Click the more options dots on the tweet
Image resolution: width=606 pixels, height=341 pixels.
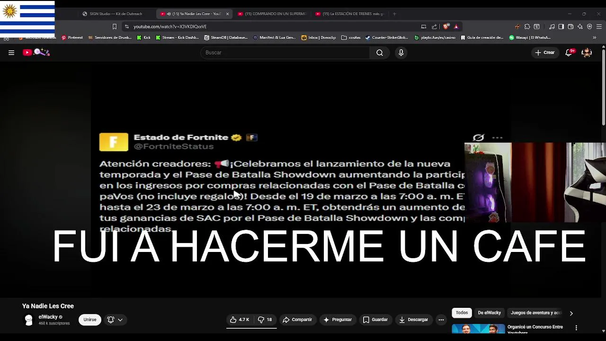pyautogui.click(x=497, y=138)
